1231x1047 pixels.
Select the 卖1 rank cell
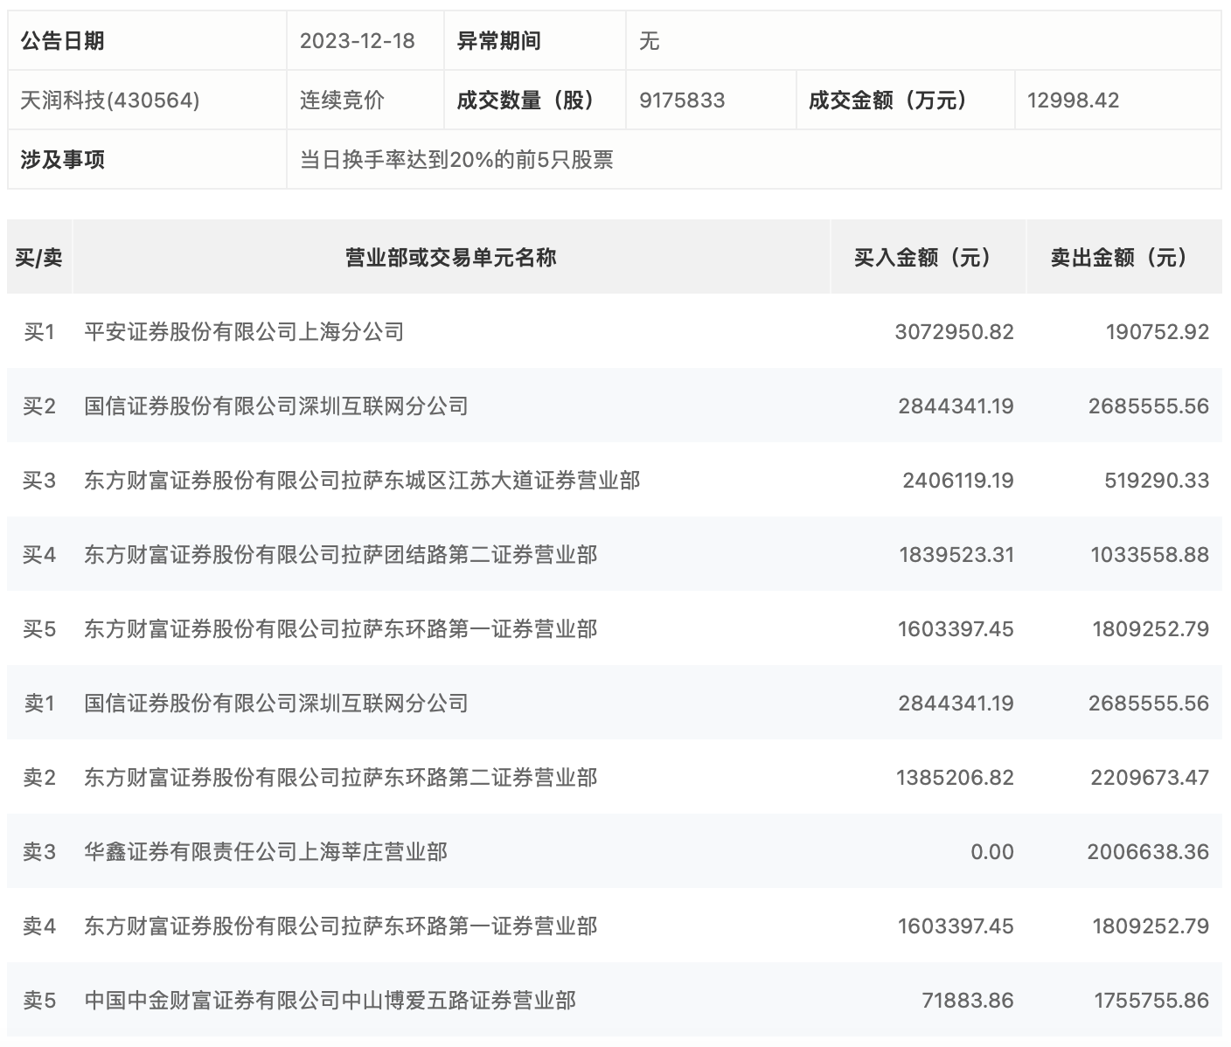tap(39, 704)
